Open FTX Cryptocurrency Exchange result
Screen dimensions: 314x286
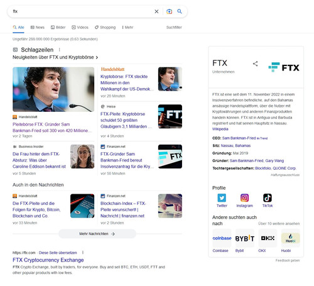[x=48, y=260]
